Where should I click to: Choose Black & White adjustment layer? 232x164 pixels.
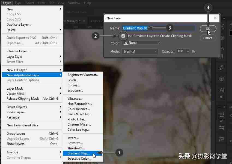pyautogui.click(x=82, y=114)
